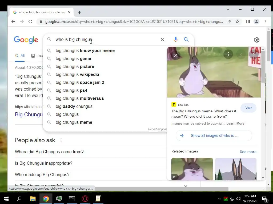Open File Explorer from the taskbar
The image size is (273, 204).
click(x=33, y=198)
